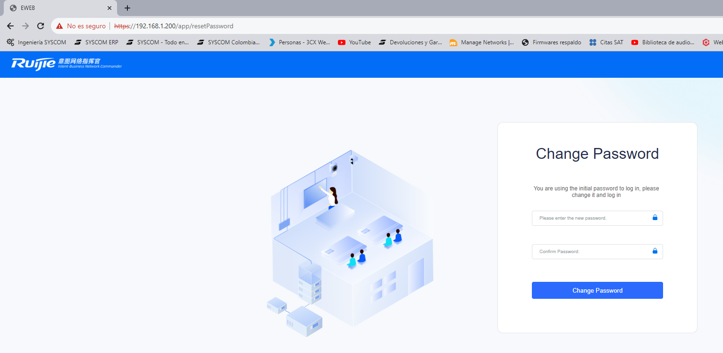Open the Ingeniería SYSCOM bookmark
The height and width of the screenshot is (353, 723).
(x=36, y=42)
